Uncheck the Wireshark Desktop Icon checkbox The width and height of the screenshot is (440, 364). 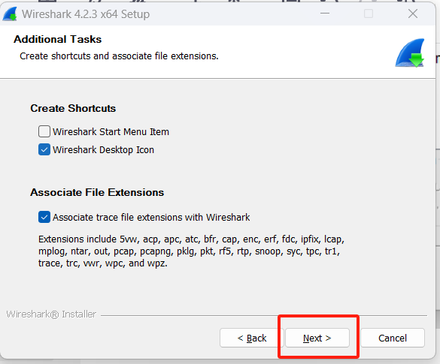point(44,149)
